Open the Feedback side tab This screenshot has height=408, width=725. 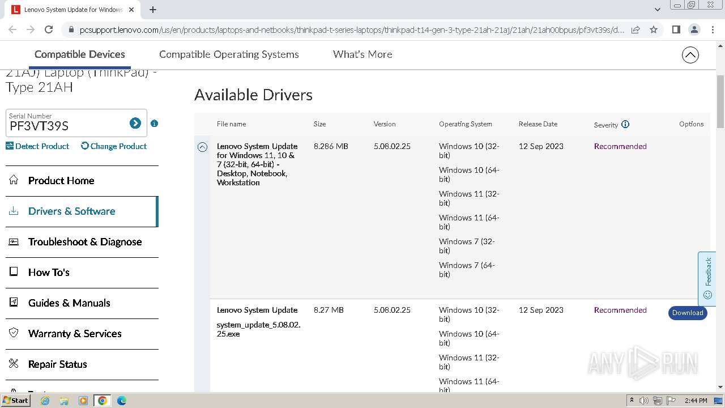pyautogui.click(x=707, y=279)
